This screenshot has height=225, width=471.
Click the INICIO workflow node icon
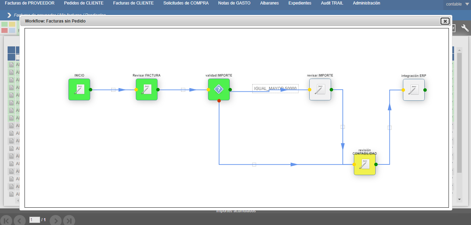coord(79,89)
